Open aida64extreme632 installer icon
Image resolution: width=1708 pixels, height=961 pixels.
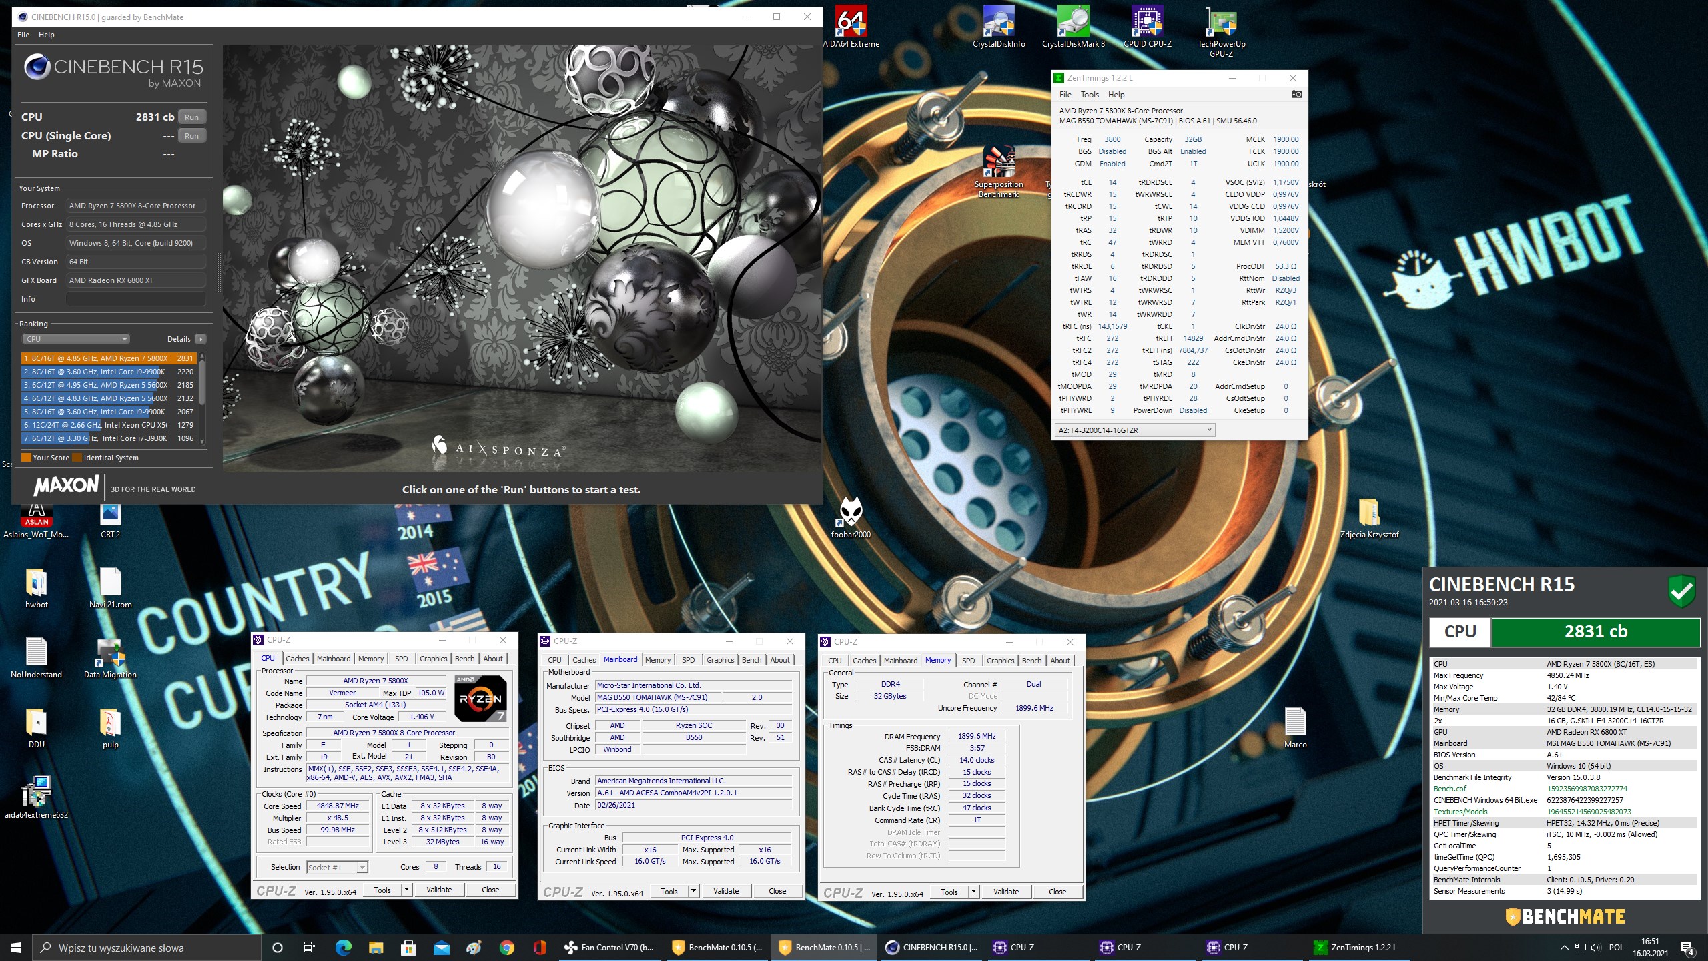click(x=37, y=797)
